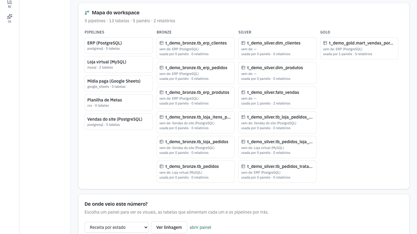Open the Receita por estado panel dropdown
Viewport: 417px width, 234px height.
tap(117, 227)
